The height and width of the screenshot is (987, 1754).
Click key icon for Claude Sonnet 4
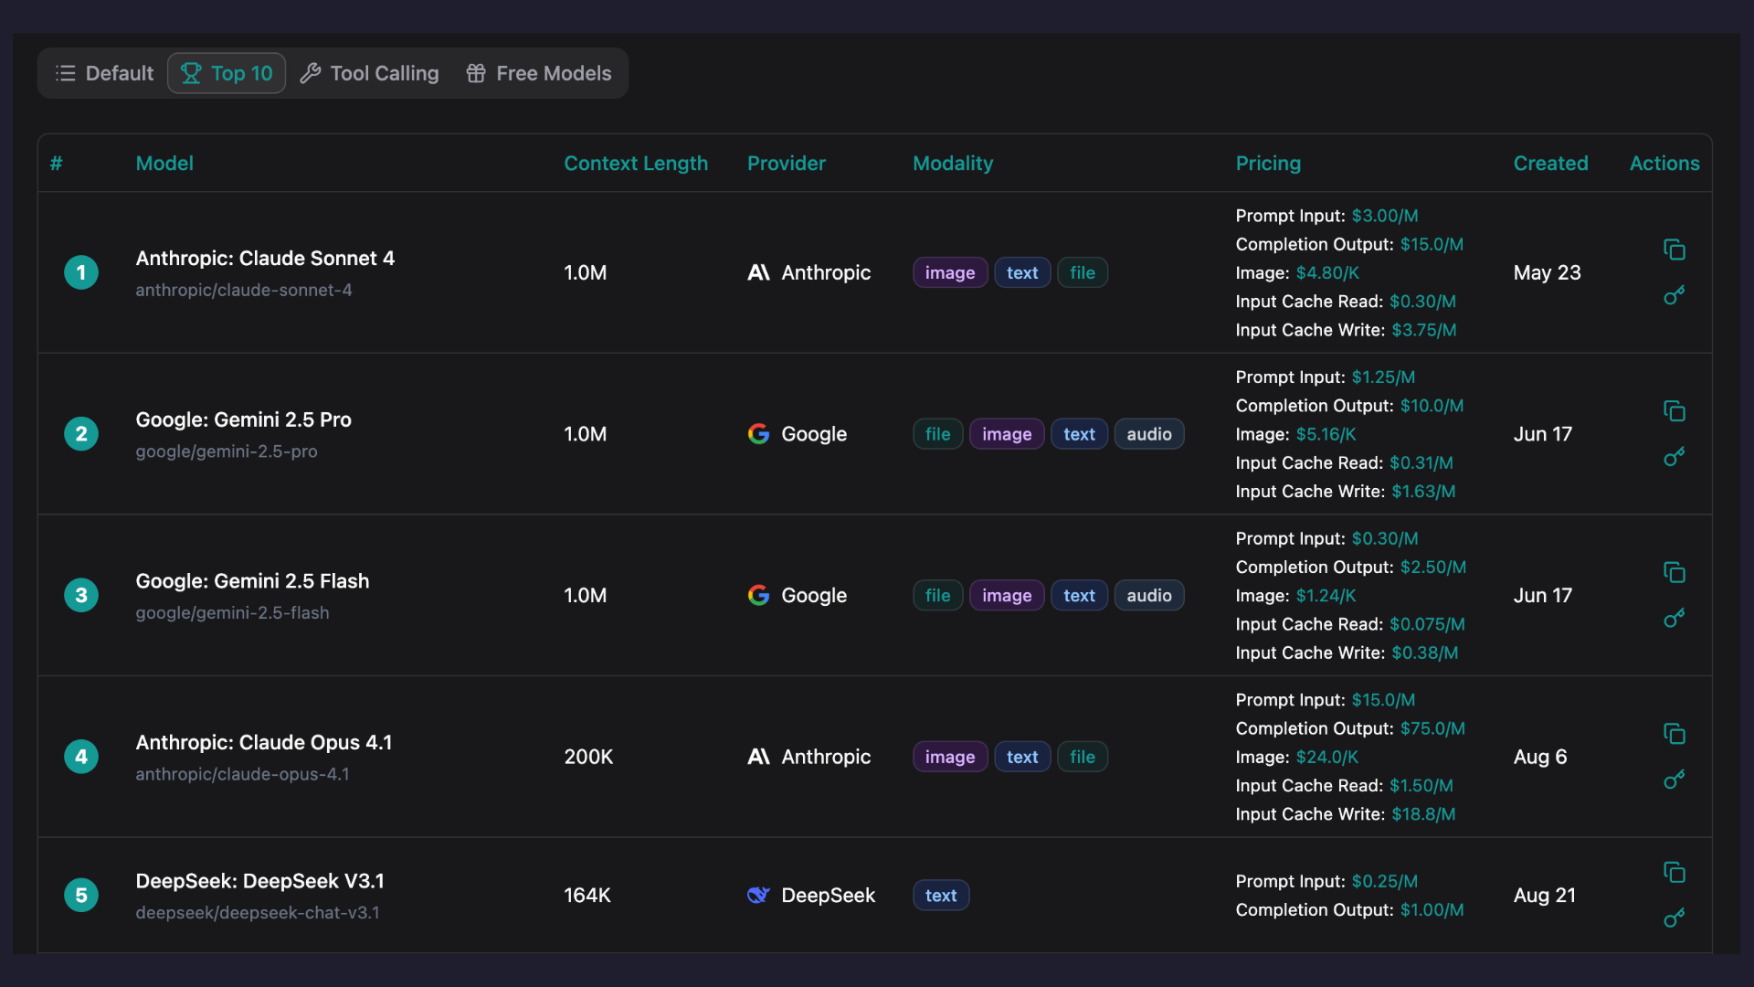pos(1674,296)
